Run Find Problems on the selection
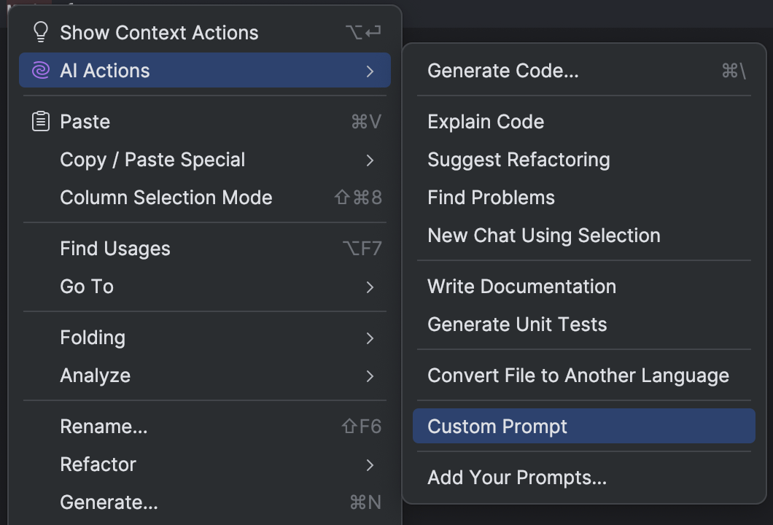773x525 pixels. pyautogui.click(x=490, y=197)
